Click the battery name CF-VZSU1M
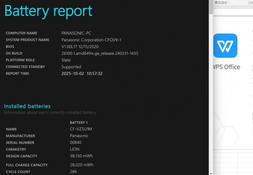The image size is (253, 175). click(x=81, y=129)
